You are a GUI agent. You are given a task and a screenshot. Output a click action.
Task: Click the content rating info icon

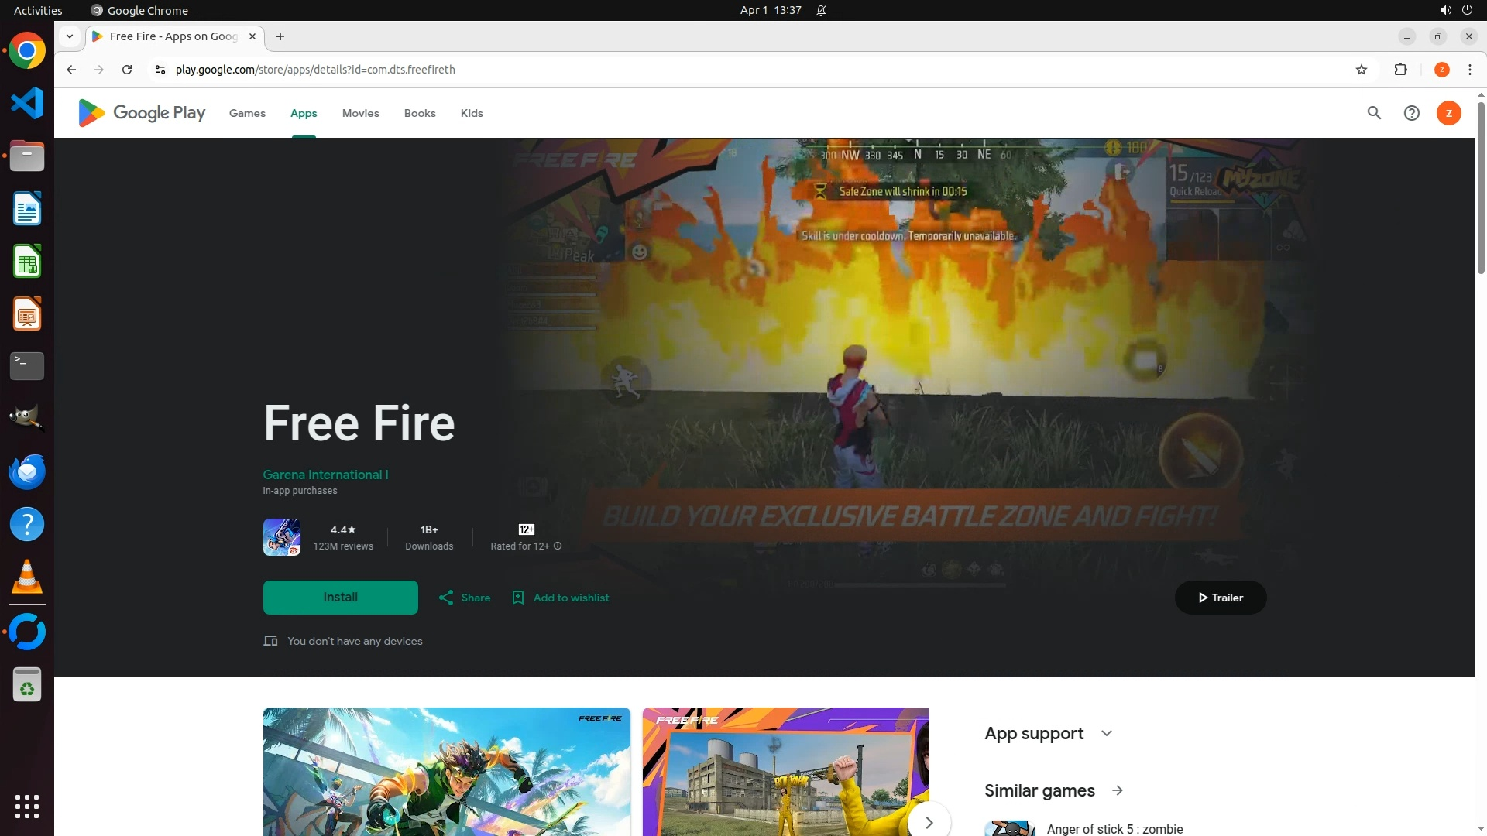[x=558, y=546]
